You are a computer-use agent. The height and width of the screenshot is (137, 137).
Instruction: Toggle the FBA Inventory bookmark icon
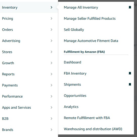(x=130, y=73)
